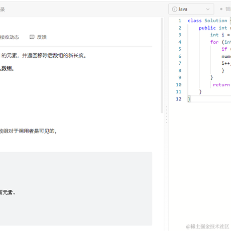Viewport: 231px width, 231px height.
Task: Click the 'if' keyword on line 5
Action: pos(224,49)
